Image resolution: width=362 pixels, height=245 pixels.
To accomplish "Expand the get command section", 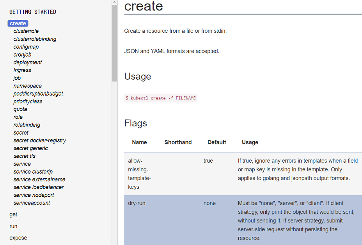I will pyautogui.click(x=13, y=215).
